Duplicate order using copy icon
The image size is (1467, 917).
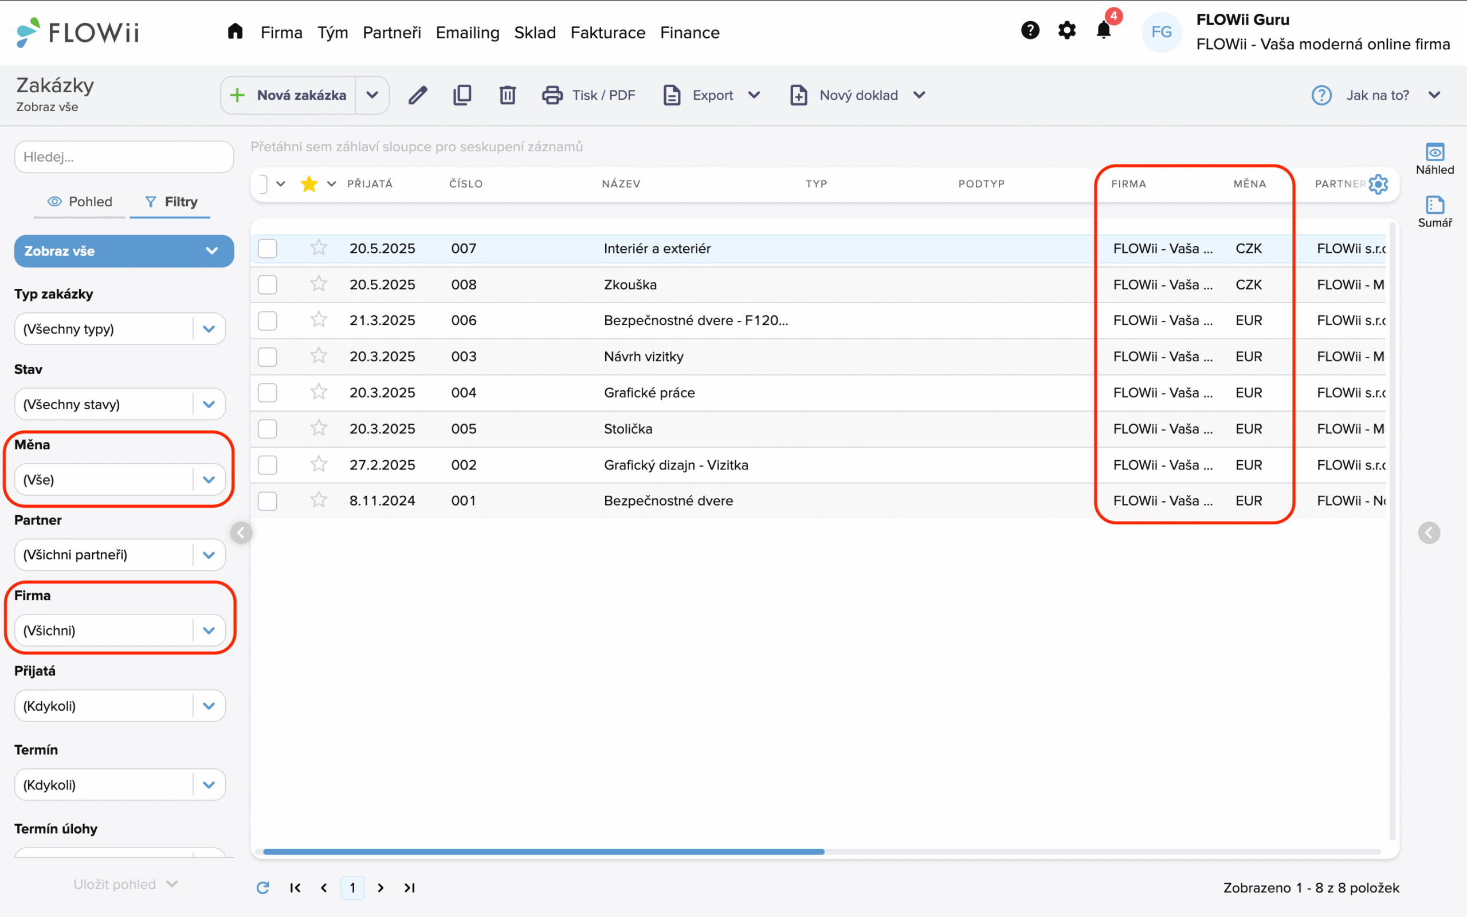[x=462, y=95]
